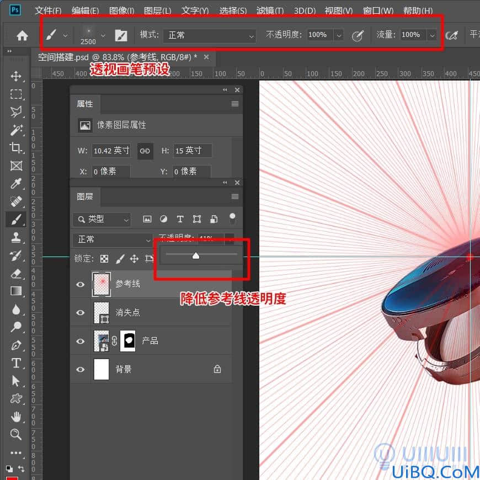Filter layers by type layers
This screenshot has height=480, width=480.
(180, 219)
